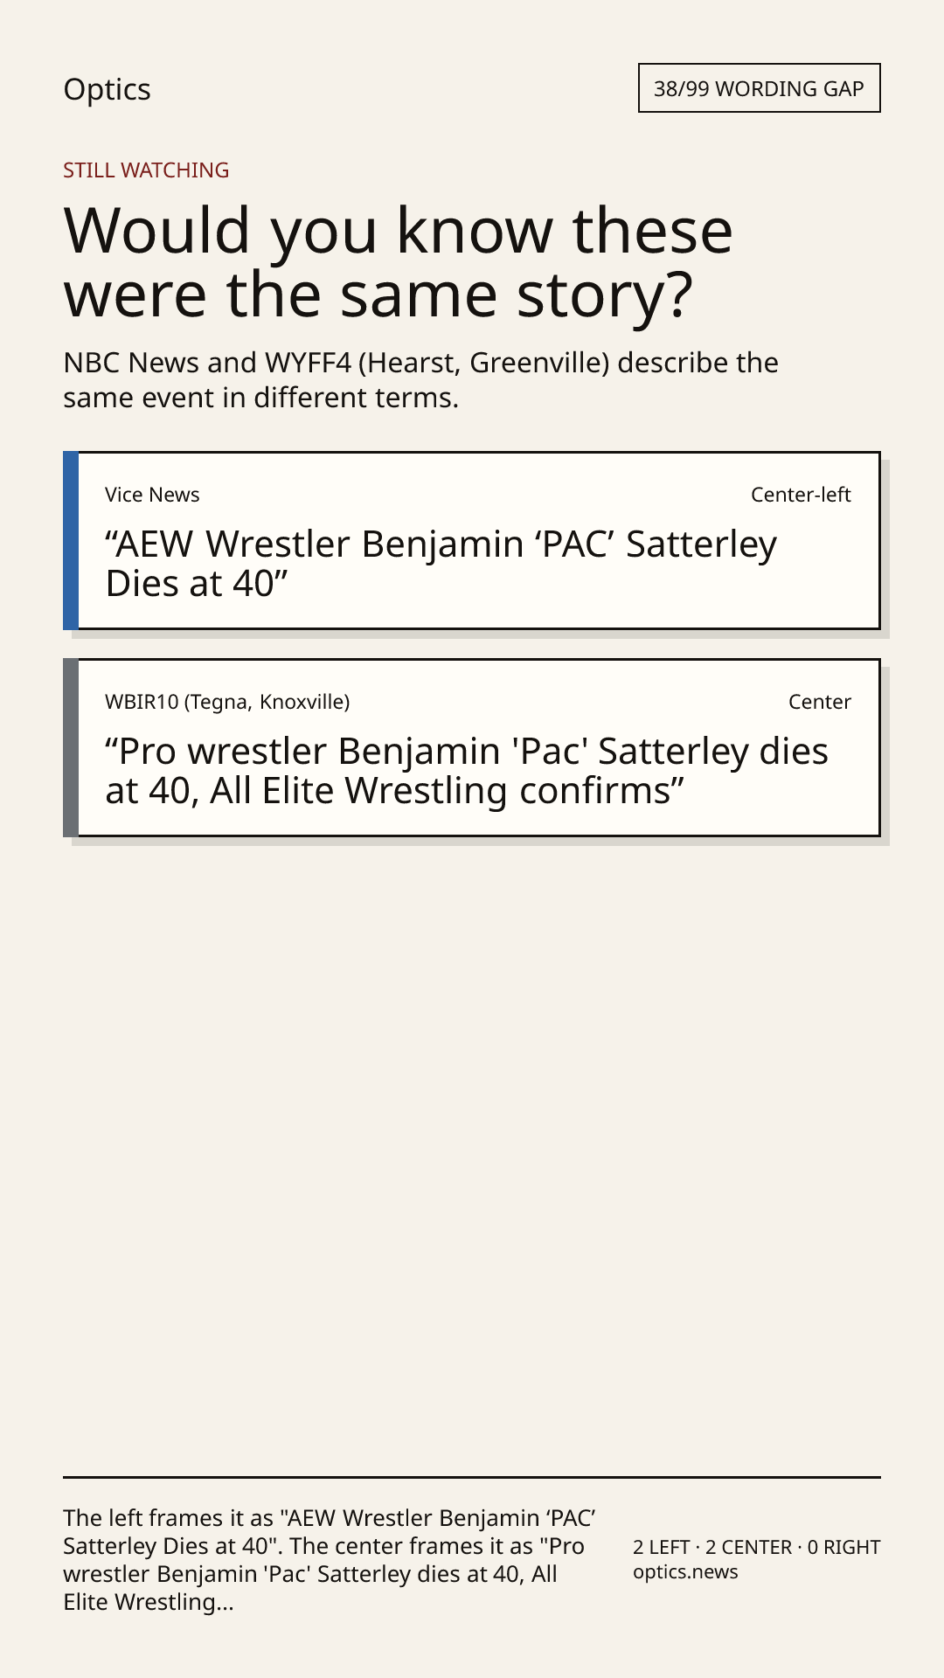The image size is (944, 1678).
Task: Click the 2 LEFT · 2 CENTER · 0 RIGHT tally
Action: pyautogui.click(x=756, y=1547)
